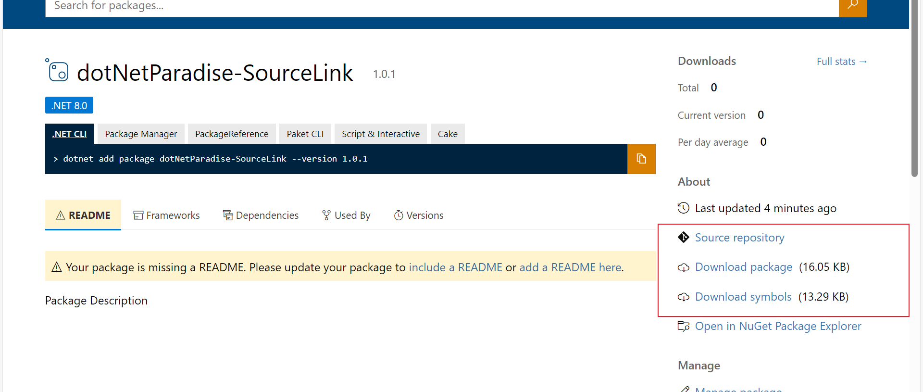Open the PackageReference tab

232,134
